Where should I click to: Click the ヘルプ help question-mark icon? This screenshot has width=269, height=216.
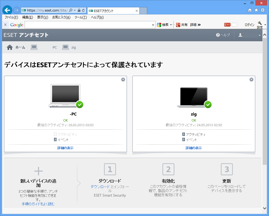[218, 35]
